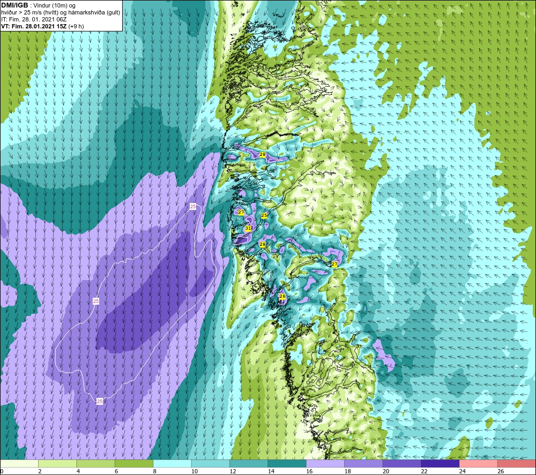Click the yellow 27 gust label beside 25

pyautogui.click(x=241, y=212)
